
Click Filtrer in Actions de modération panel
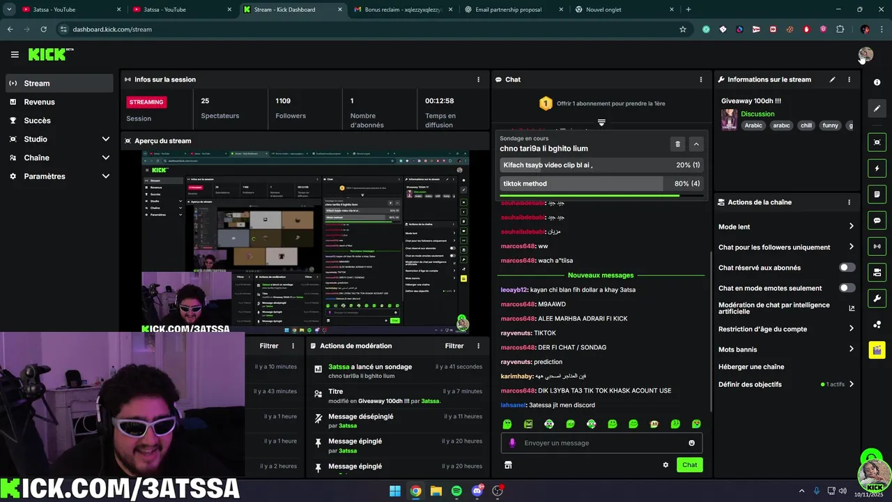point(454,346)
